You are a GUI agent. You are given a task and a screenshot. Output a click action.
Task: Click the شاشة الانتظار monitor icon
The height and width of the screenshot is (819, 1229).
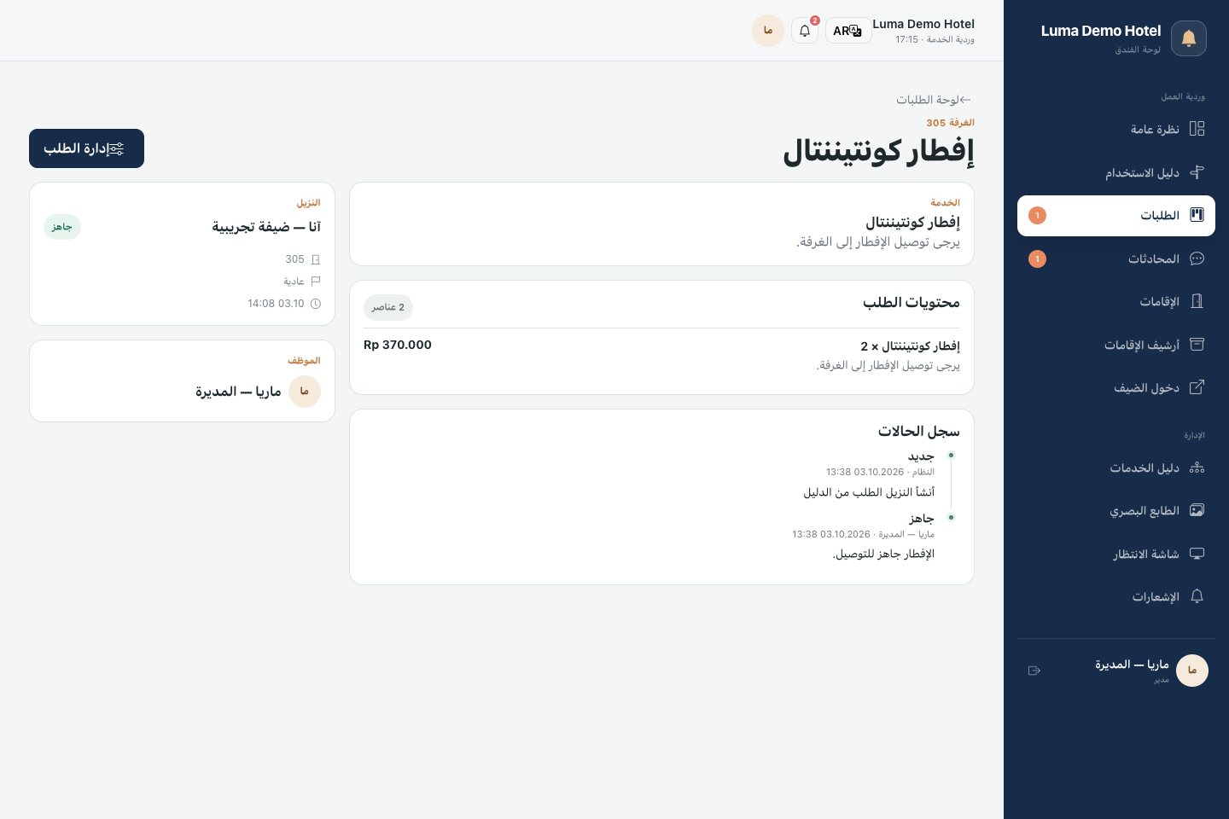1197,554
